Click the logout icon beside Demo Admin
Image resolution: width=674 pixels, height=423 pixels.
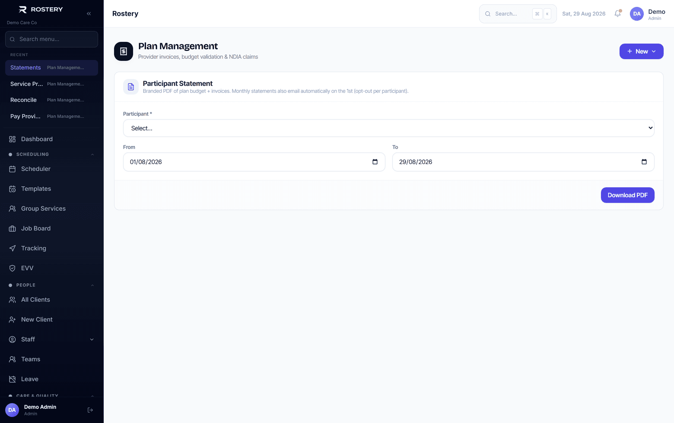90,410
